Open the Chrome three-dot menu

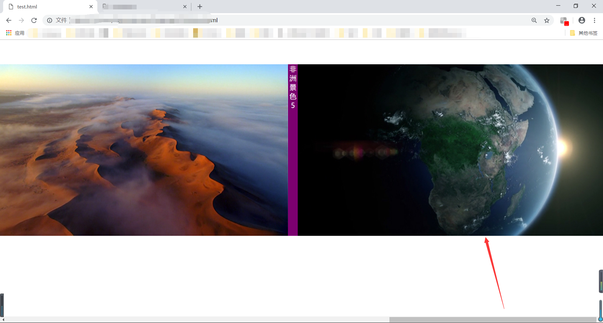click(595, 20)
